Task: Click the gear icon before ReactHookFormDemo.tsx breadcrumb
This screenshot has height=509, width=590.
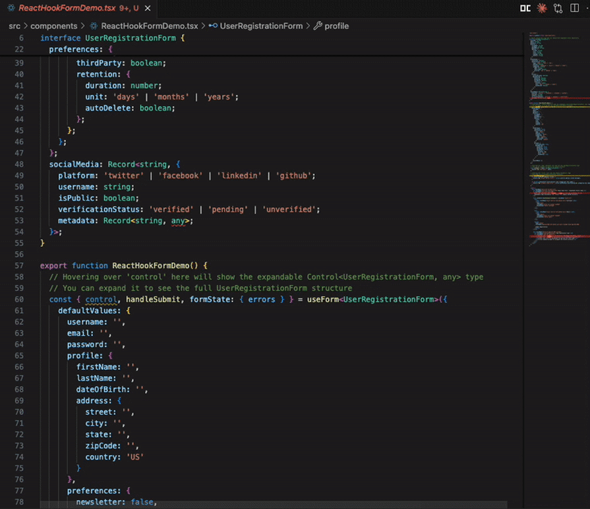Action: (92, 26)
